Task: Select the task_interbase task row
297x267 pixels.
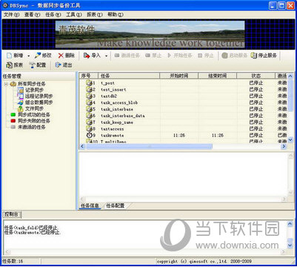Action: click(184, 109)
